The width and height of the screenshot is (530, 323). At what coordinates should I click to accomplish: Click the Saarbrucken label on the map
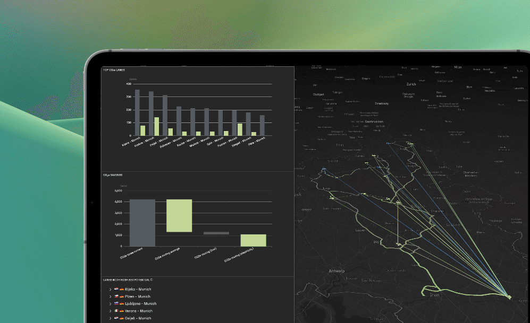[x=374, y=121]
